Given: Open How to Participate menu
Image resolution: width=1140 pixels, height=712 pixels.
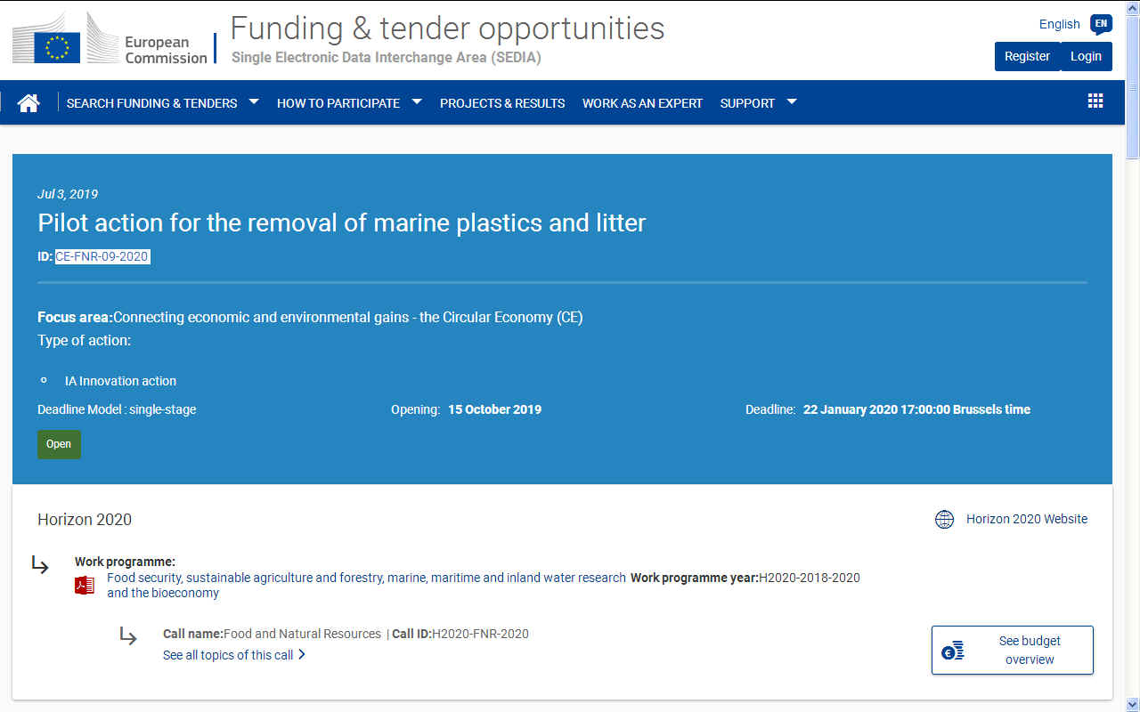Looking at the screenshot, I should tap(338, 103).
